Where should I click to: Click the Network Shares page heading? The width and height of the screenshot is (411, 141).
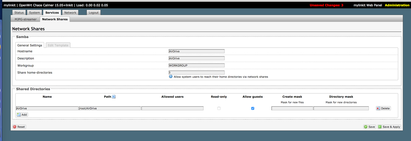[28, 29]
